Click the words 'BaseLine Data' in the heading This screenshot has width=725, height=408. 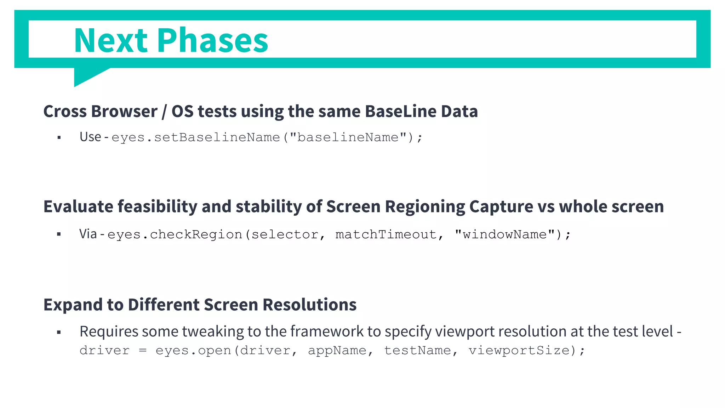coord(421,111)
